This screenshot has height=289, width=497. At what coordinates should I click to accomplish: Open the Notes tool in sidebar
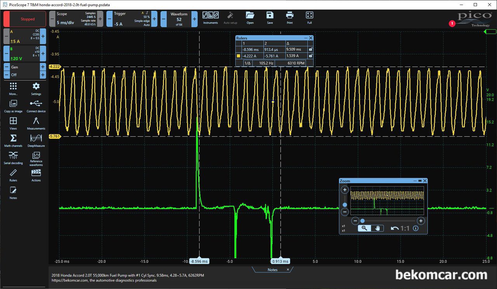pyautogui.click(x=13, y=193)
